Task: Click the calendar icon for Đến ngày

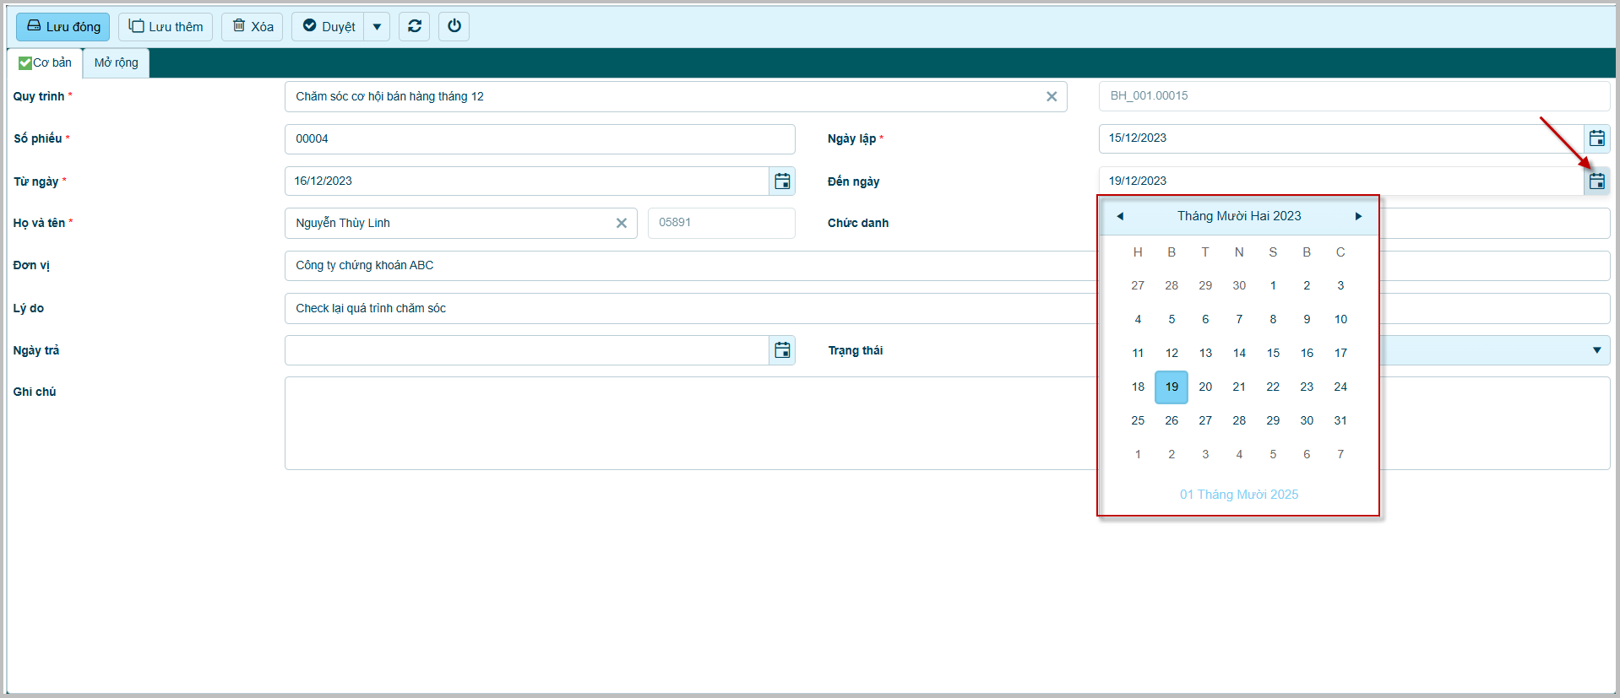Action: pyautogui.click(x=1596, y=181)
